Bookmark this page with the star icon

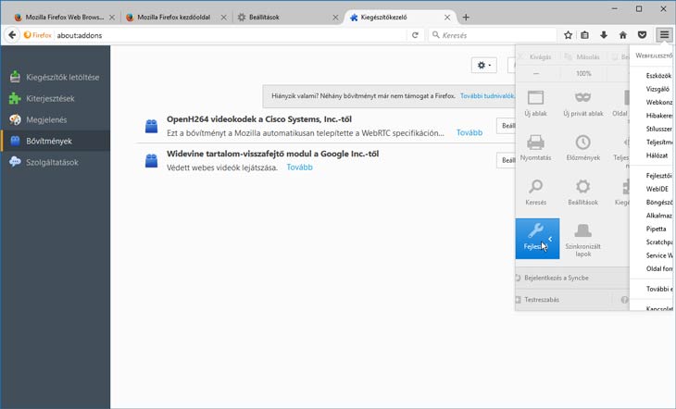click(568, 35)
